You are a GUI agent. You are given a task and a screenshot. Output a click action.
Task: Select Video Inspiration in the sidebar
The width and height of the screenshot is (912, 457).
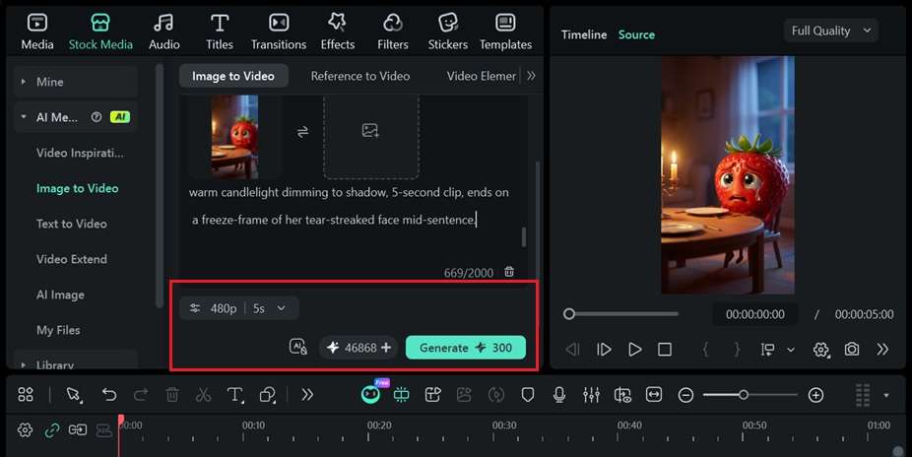[80, 153]
